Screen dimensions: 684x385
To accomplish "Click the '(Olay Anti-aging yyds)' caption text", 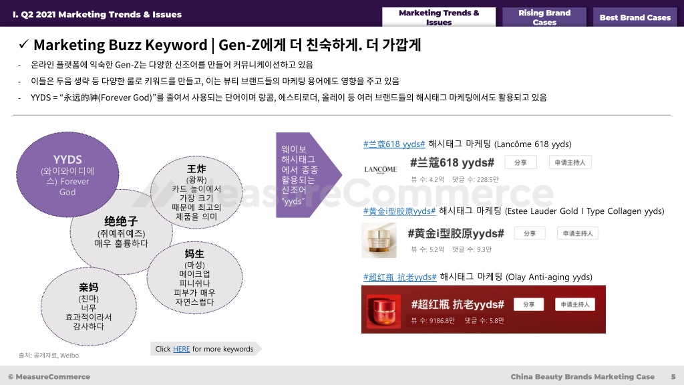I will pos(549,277).
